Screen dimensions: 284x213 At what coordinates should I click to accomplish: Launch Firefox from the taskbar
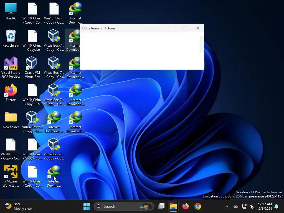coord(185,206)
